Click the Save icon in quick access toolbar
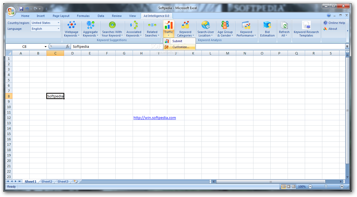 [x=21, y=9]
